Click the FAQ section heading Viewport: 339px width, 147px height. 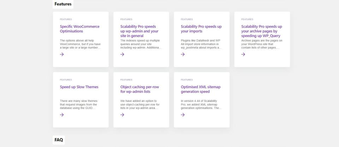[x=59, y=140]
